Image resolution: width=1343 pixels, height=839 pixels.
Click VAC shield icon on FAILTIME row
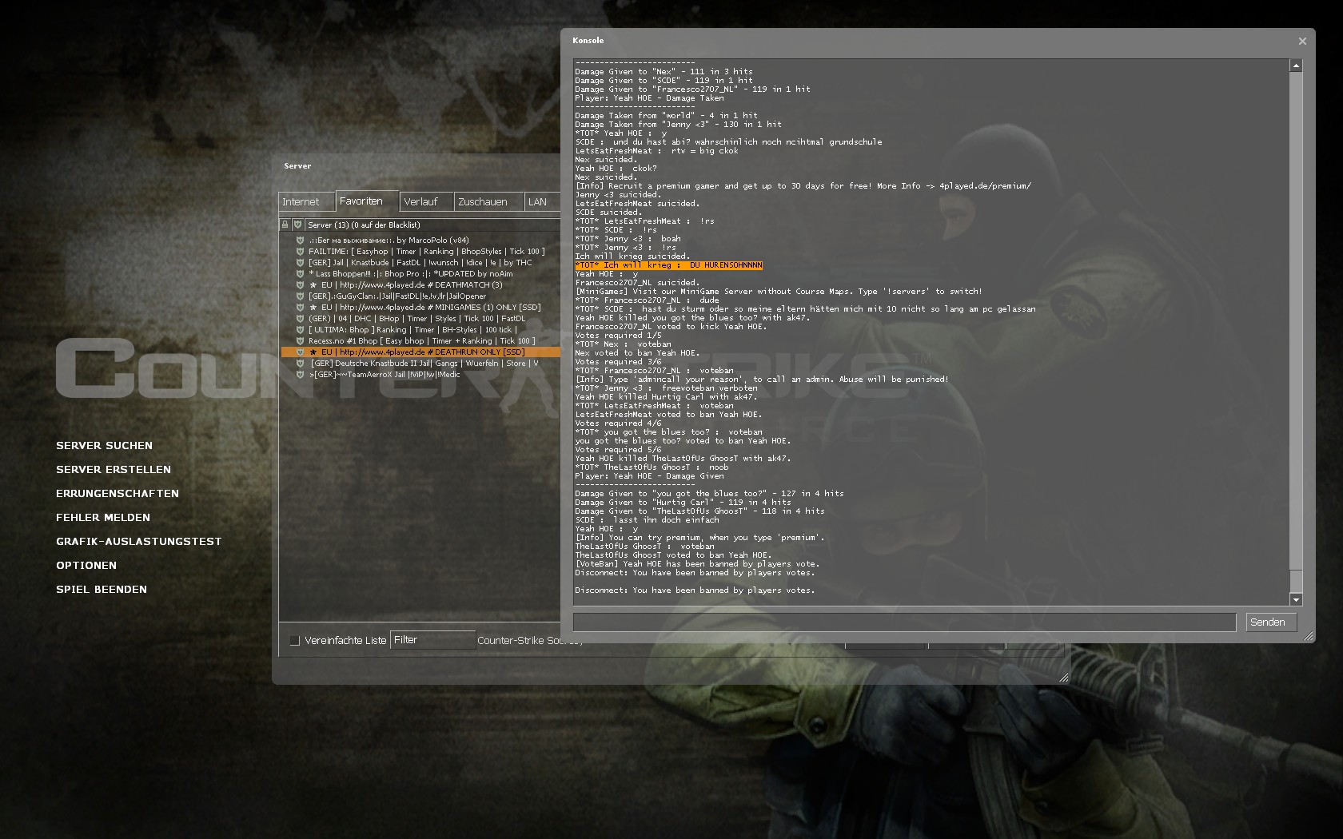[301, 251]
